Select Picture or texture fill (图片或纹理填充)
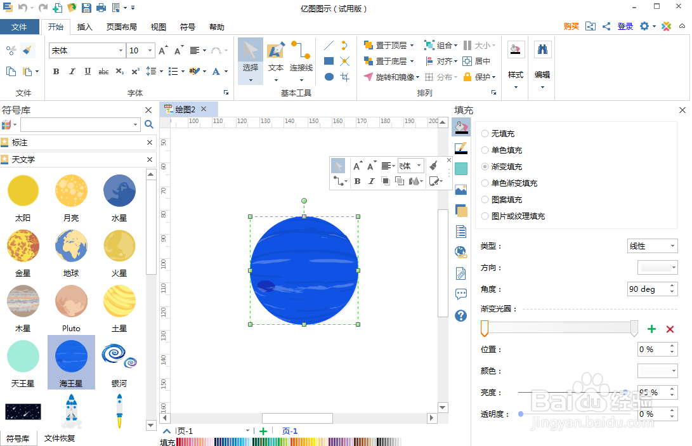The height and width of the screenshot is (446, 692). (513, 216)
